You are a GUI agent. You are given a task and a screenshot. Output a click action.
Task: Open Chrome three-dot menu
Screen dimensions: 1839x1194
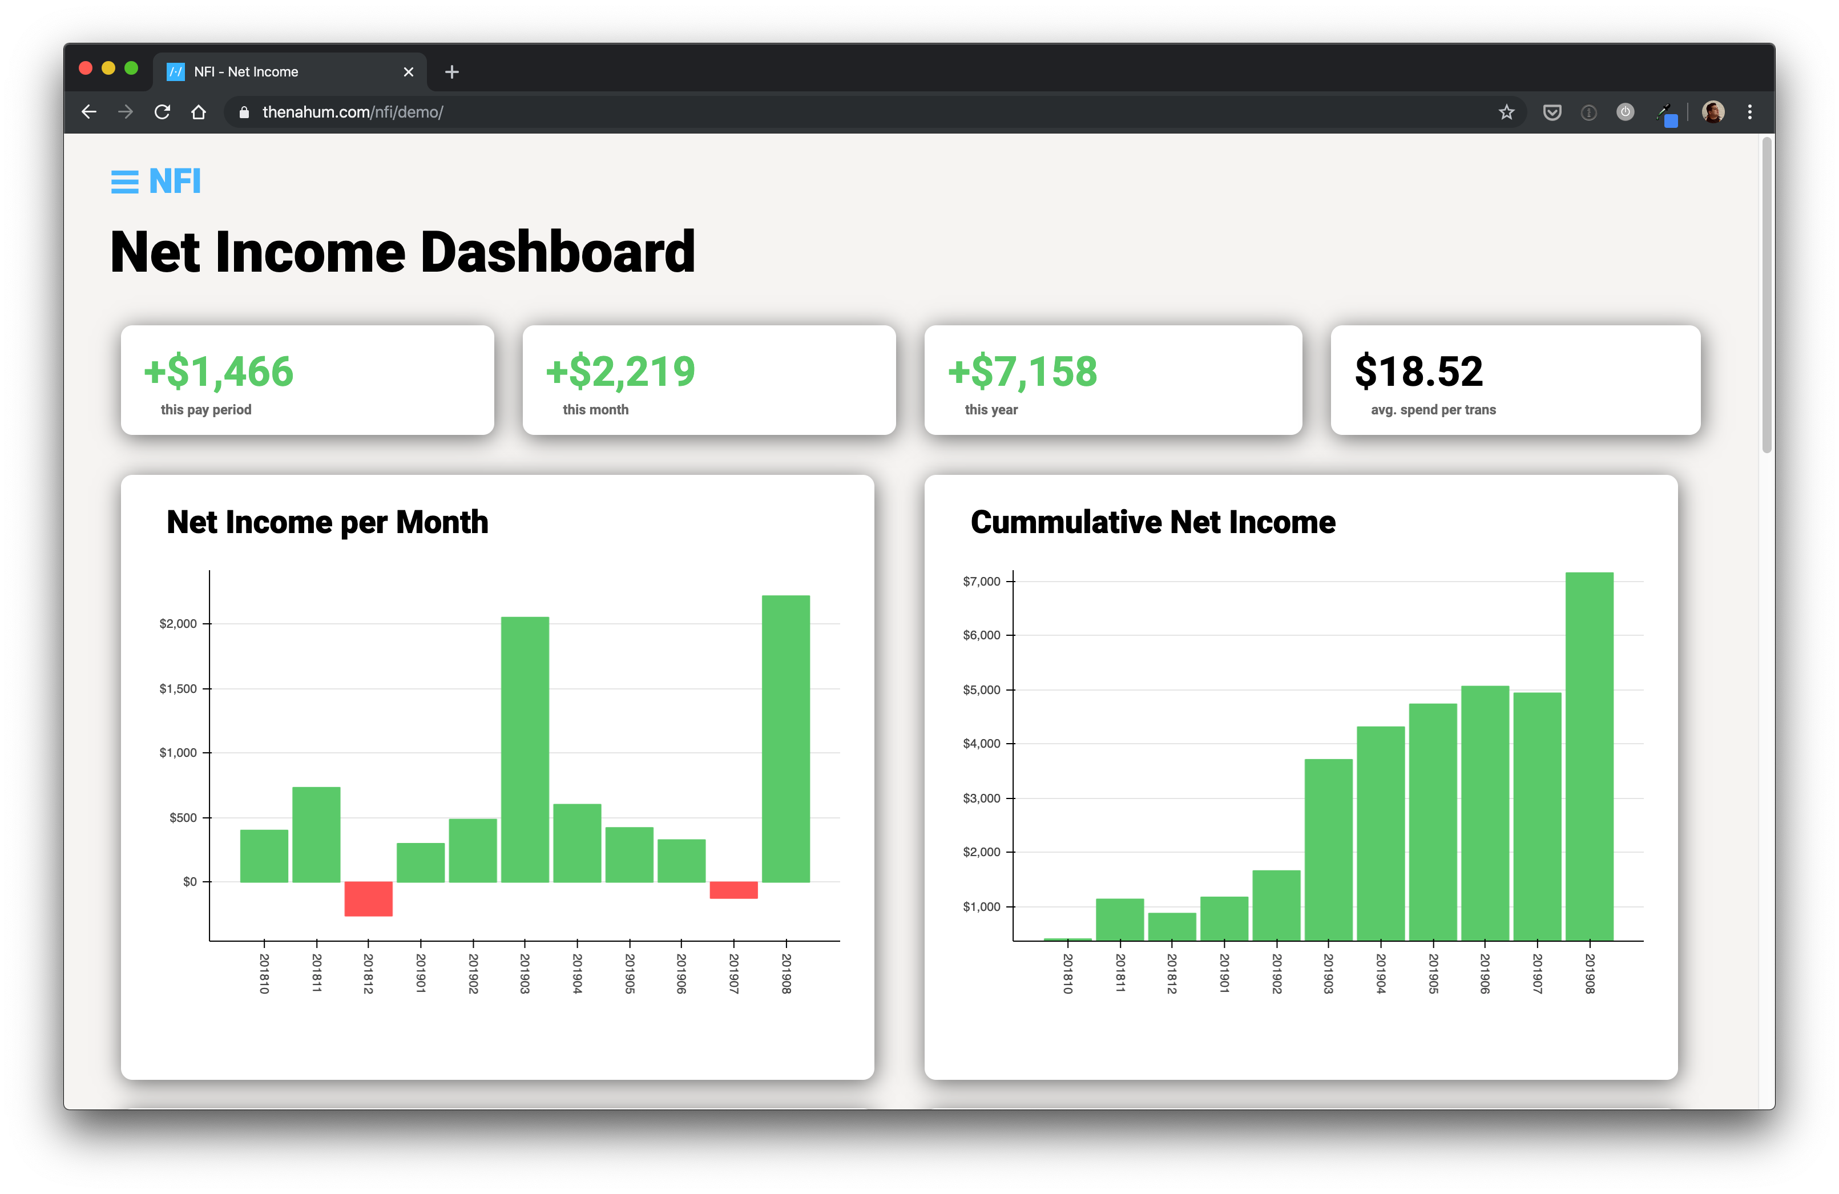(1749, 112)
